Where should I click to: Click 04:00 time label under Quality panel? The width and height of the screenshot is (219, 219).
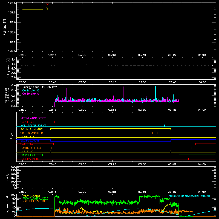[x=202, y=192]
